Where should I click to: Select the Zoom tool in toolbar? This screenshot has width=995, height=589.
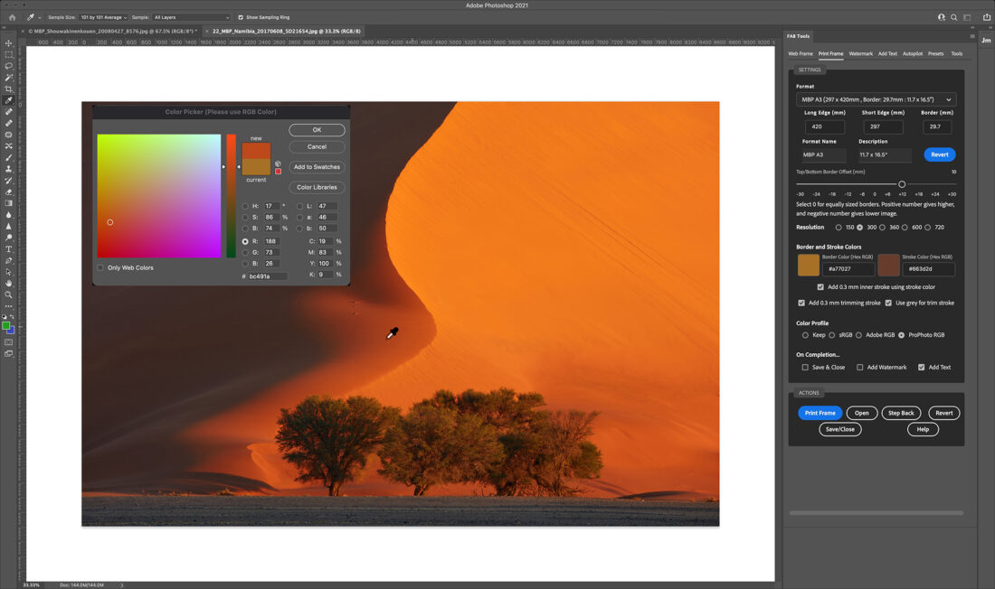(9, 294)
